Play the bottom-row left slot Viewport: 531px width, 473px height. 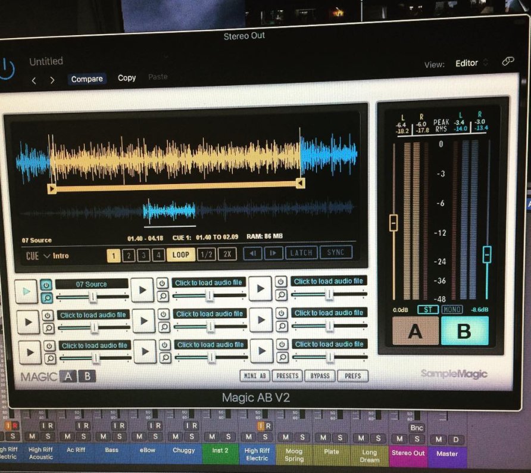coord(29,353)
